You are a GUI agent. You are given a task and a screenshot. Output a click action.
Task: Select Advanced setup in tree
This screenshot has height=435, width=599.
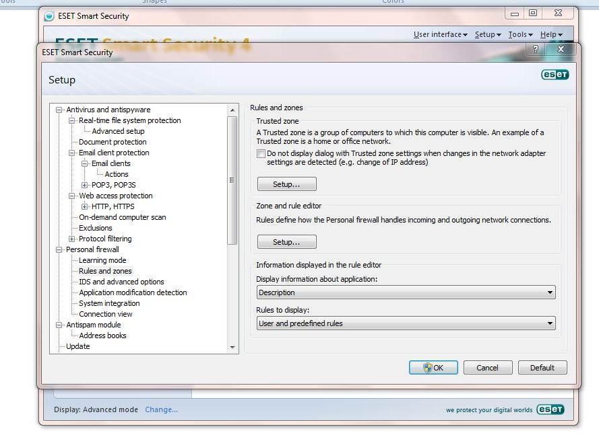pos(118,131)
